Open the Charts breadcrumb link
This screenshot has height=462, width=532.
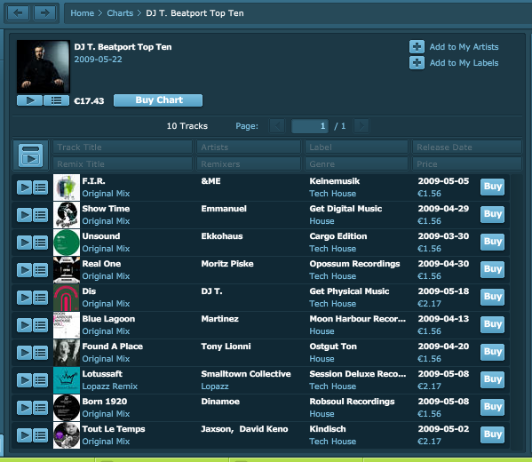[120, 13]
